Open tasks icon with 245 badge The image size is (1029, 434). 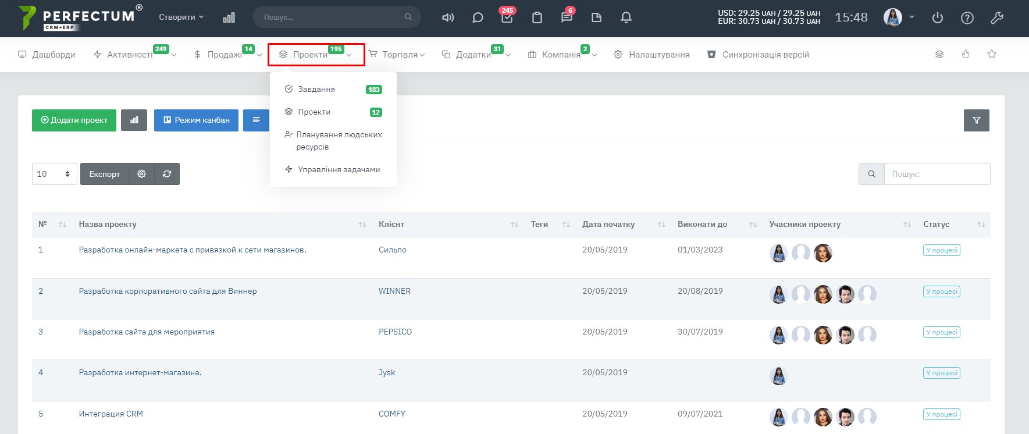pos(507,17)
